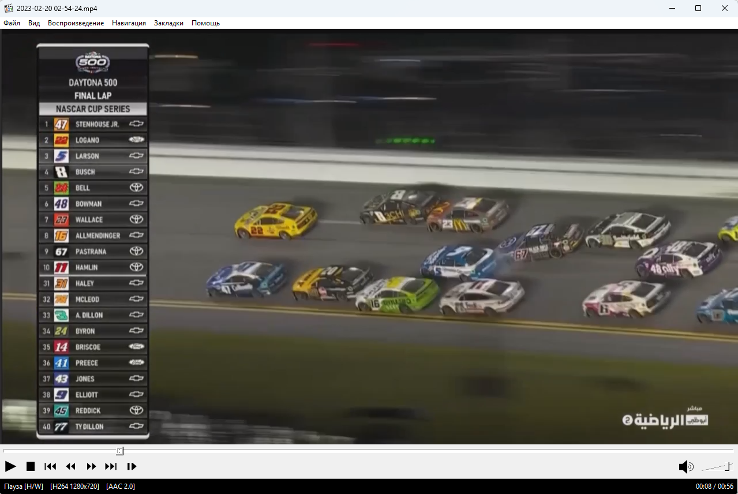
Task: Click the AAC 2.0 audio status text
Action: 121,486
